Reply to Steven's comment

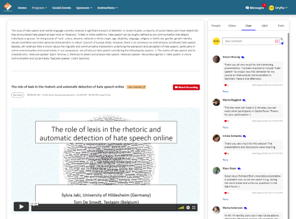[x=225, y=92]
